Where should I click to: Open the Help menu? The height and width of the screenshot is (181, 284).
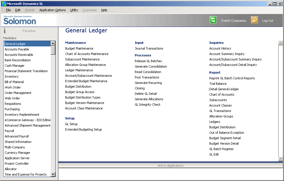[104, 10]
